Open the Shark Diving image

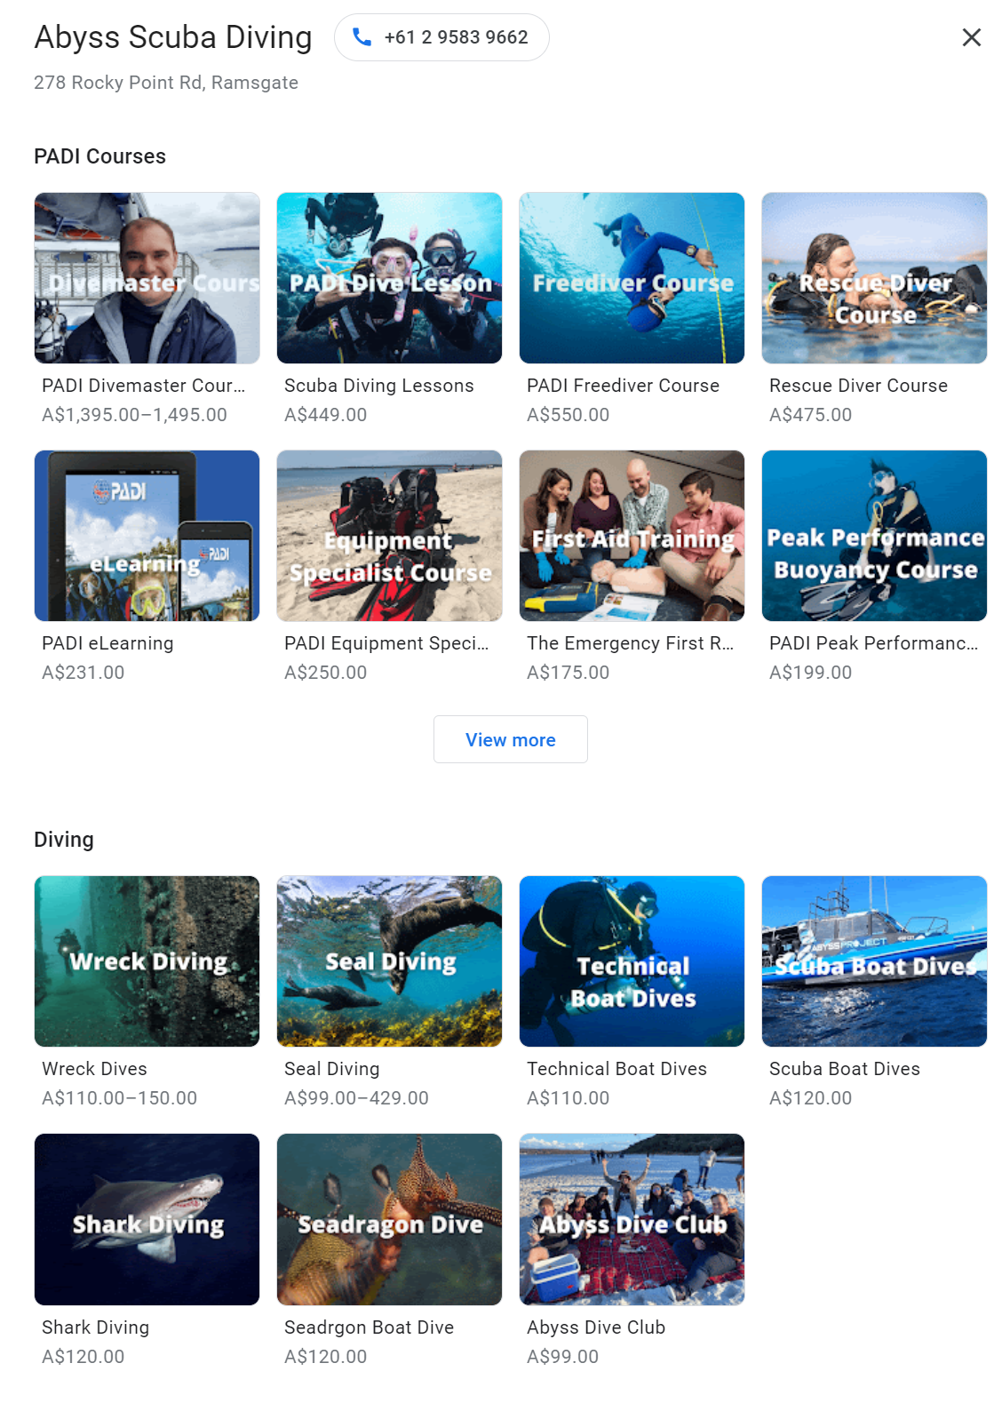(x=147, y=1219)
